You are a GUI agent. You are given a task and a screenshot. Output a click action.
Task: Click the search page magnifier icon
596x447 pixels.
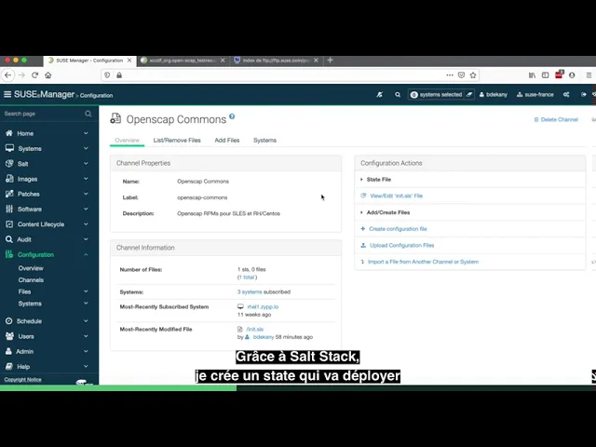(x=88, y=114)
